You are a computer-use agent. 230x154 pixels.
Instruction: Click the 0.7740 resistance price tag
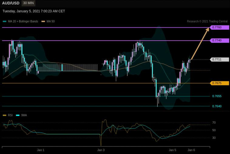219,40
